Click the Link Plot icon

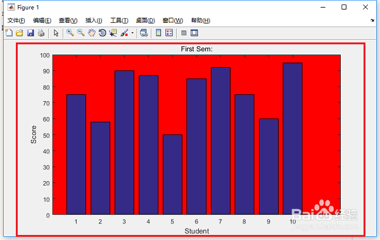pyautogui.click(x=144, y=33)
